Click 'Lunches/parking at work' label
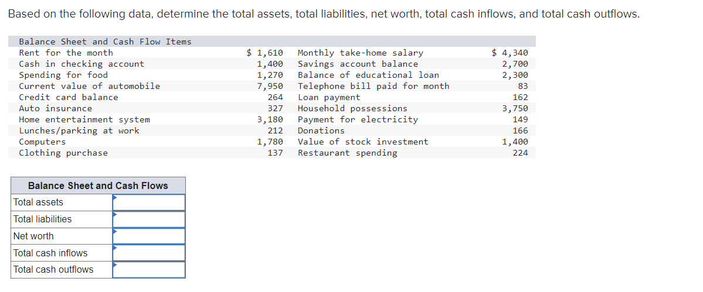 79,130
